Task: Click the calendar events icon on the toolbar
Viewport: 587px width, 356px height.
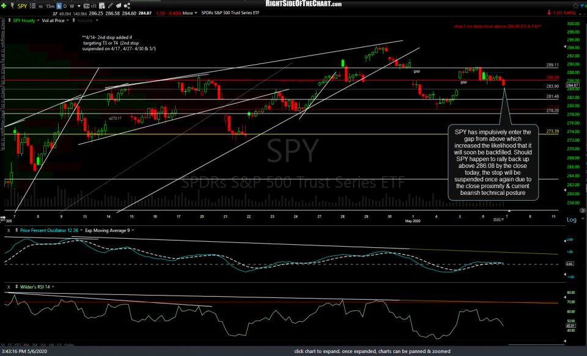Action: pos(102,6)
